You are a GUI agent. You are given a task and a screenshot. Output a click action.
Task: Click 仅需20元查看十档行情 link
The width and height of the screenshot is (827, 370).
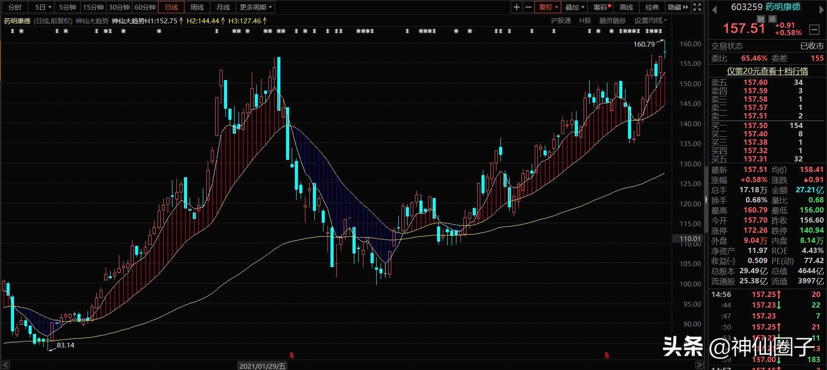pyautogui.click(x=767, y=71)
